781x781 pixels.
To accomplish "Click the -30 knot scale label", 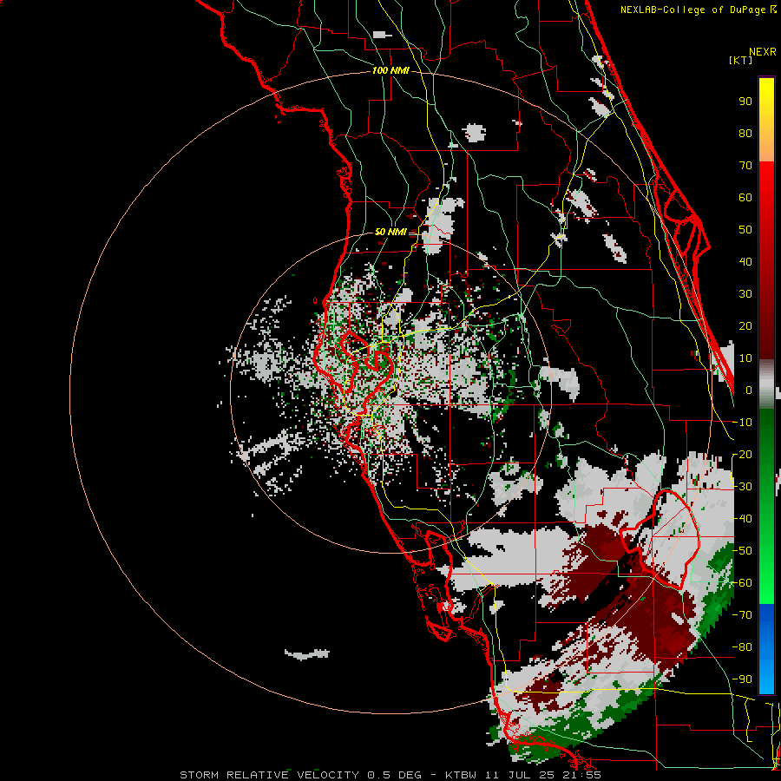I will pyautogui.click(x=742, y=487).
